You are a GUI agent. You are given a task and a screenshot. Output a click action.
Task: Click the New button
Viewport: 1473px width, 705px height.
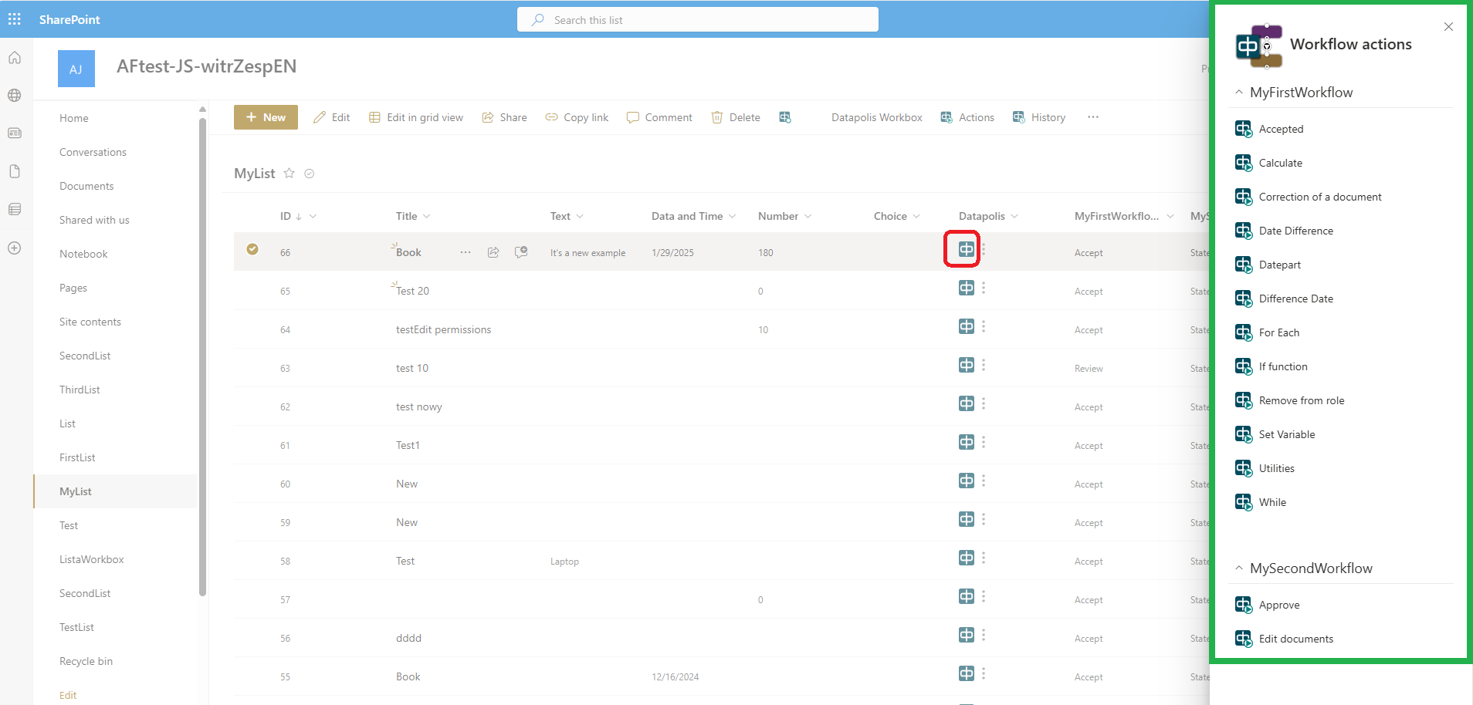click(266, 117)
